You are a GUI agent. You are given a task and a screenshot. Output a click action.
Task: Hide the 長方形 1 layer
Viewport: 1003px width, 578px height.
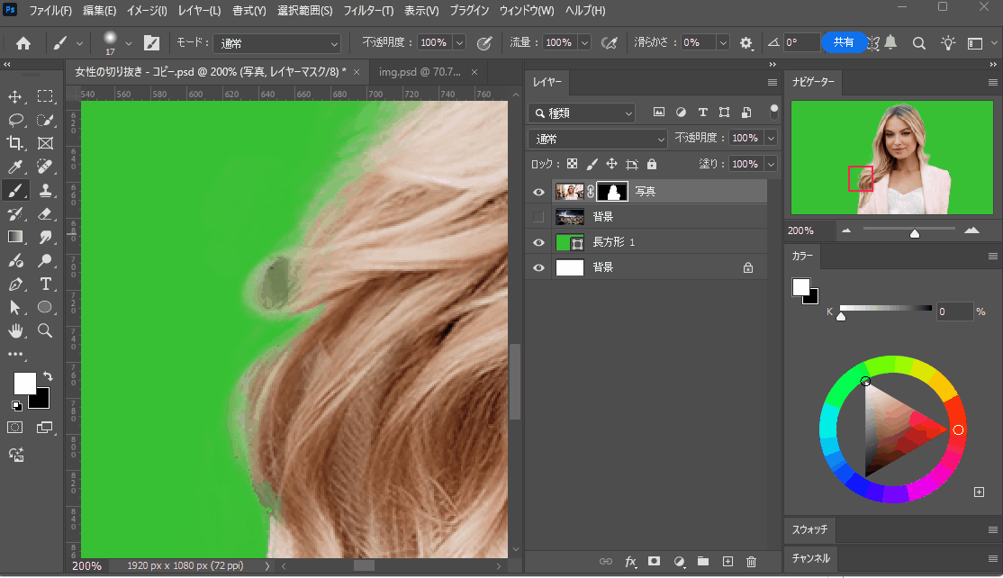[x=538, y=242]
